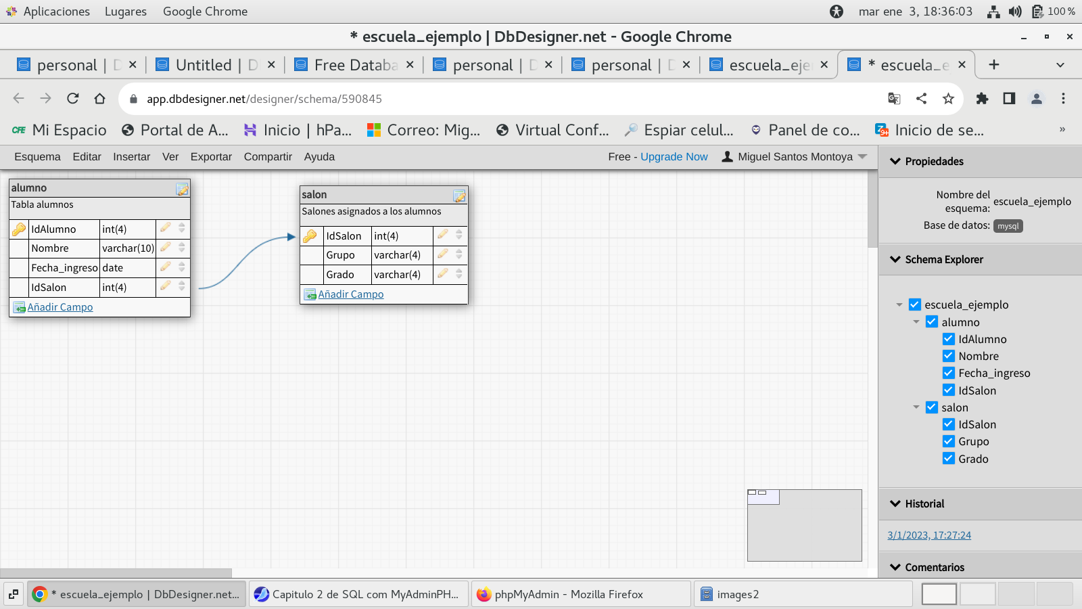Uncheck the escuela_ejemplo schema checkbox
The height and width of the screenshot is (609, 1082).
915,304
